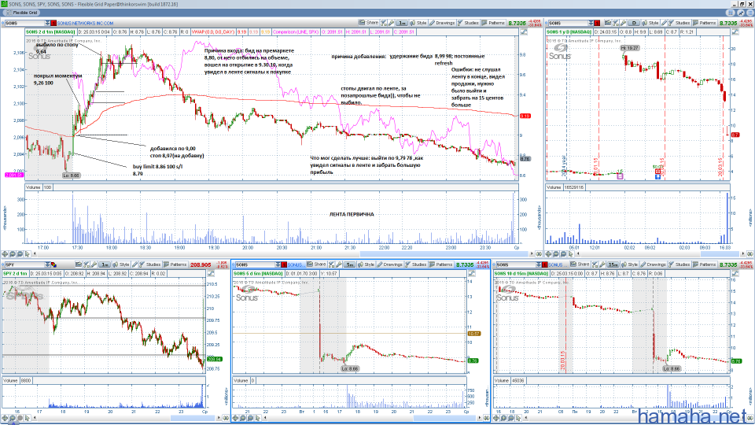Open Studies on SONS 5m chart

coord(417,264)
